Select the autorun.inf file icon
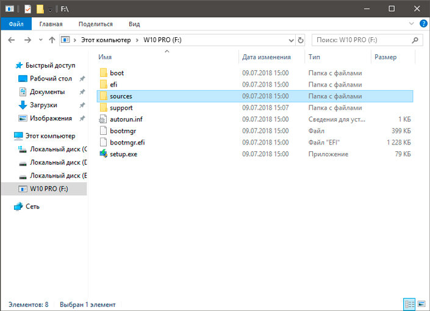The height and width of the screenshot is (311, 430). coord(103,119)
